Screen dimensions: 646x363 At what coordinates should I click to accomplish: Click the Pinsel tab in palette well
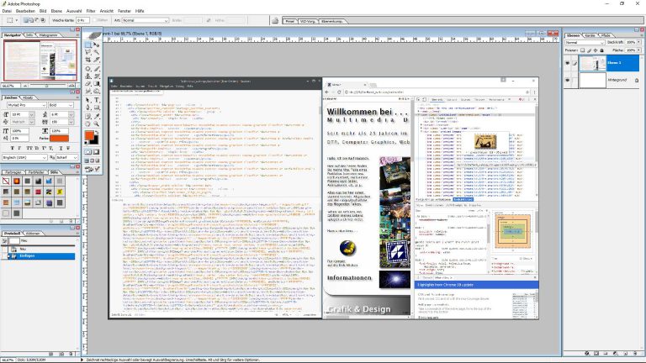(290, 21)
